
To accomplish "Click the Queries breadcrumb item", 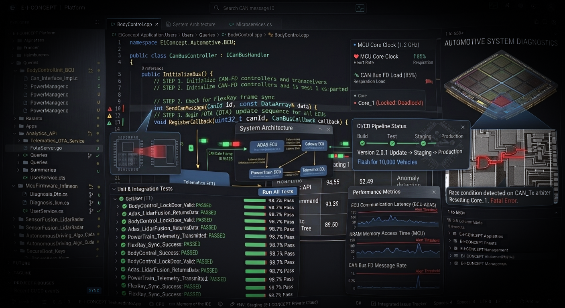I will tap(207, 35).
